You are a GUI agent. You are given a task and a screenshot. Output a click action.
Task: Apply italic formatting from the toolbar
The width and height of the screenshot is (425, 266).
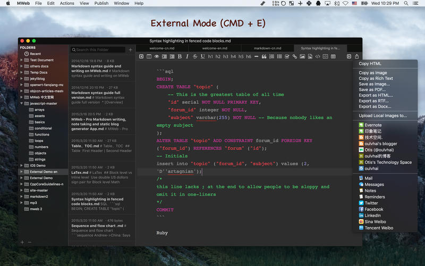pyautogui.click(x=187, y=56)
